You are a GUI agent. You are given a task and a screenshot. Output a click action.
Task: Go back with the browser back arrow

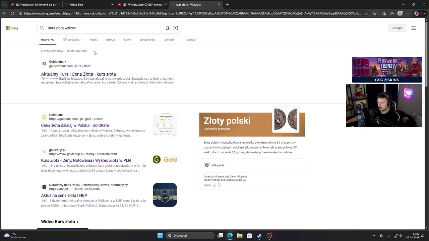coord(4,13)
